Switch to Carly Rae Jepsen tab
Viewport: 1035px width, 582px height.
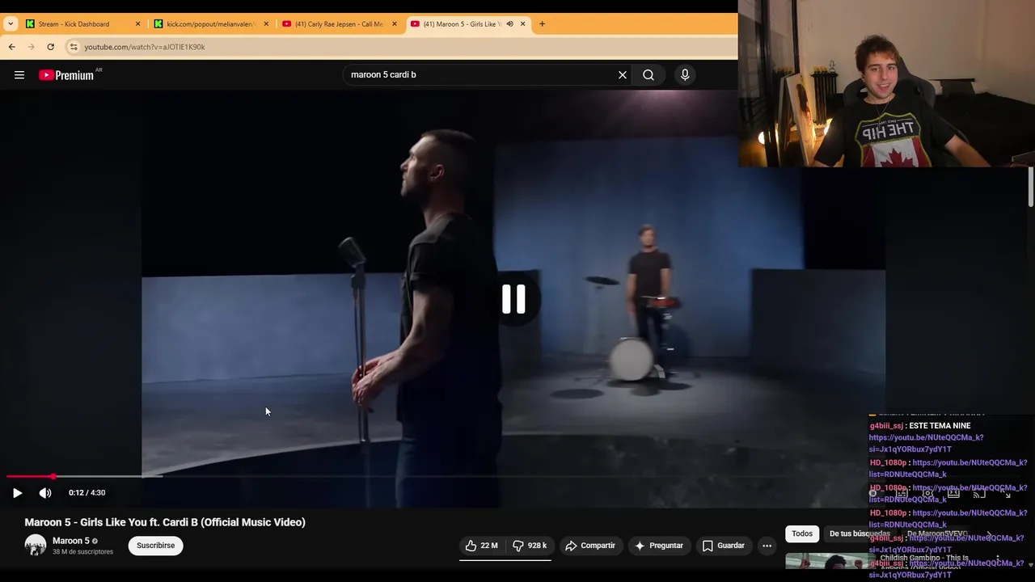339,24
